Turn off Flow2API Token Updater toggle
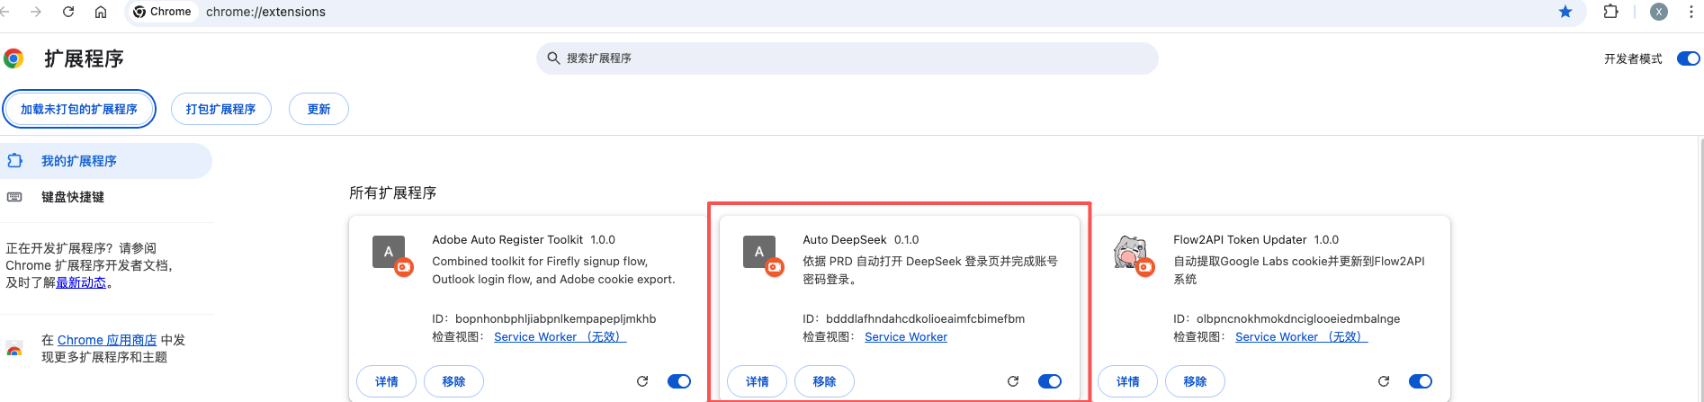Screen dimensions: 1704x402 click(x=1421, y=381)
